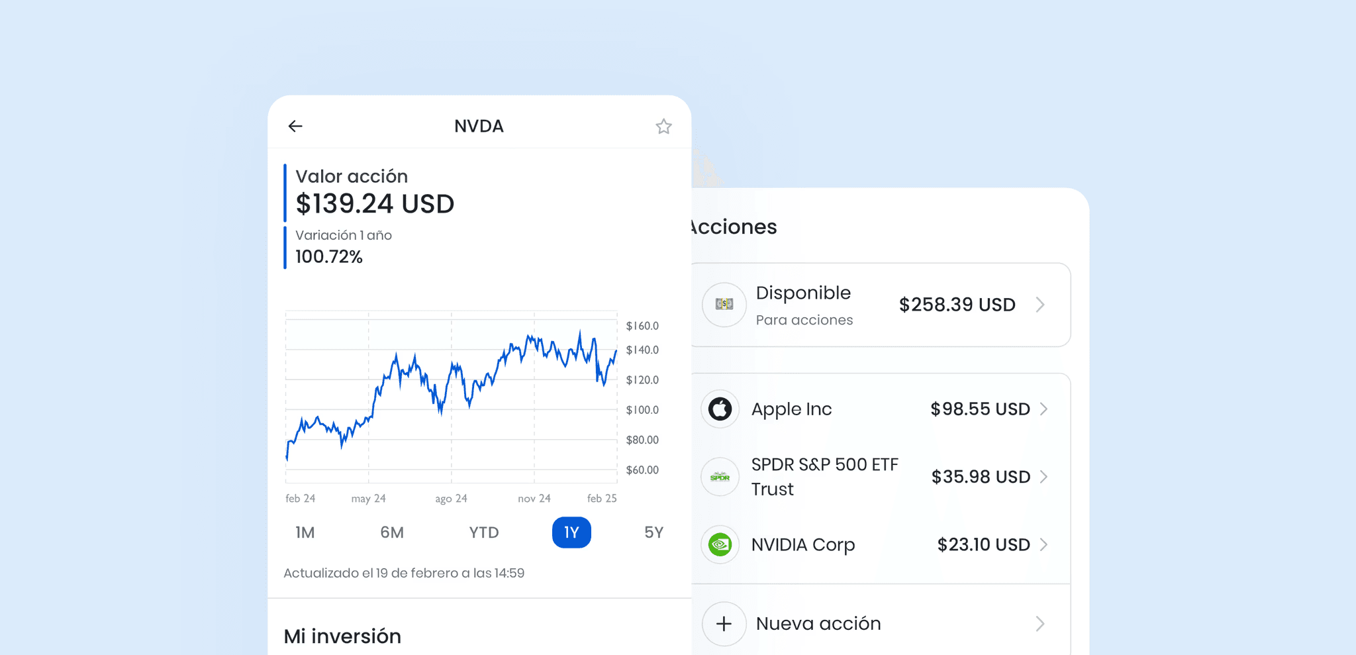1356x655 pixels.
Task: Open the Nueva acción chevron
Action: click(x=1040, y=624)
